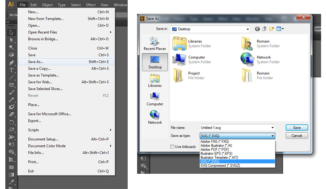Choose the Rotate tool
Viewport: 326px width, 189px height.
[x=11, y=122]
